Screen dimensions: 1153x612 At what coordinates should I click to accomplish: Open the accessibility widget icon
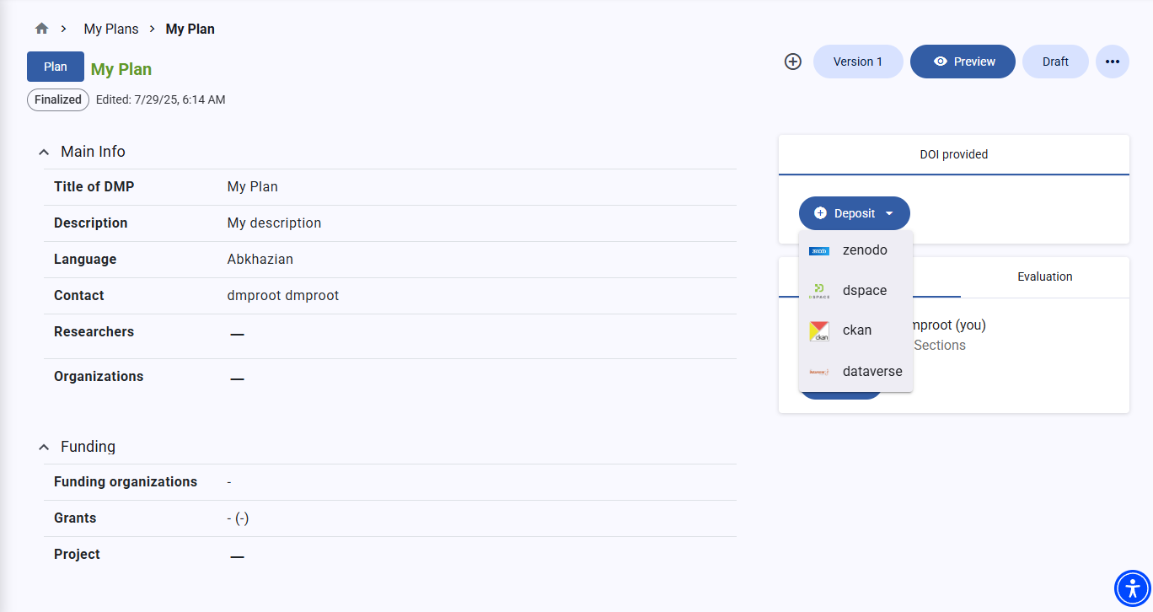1133,588
